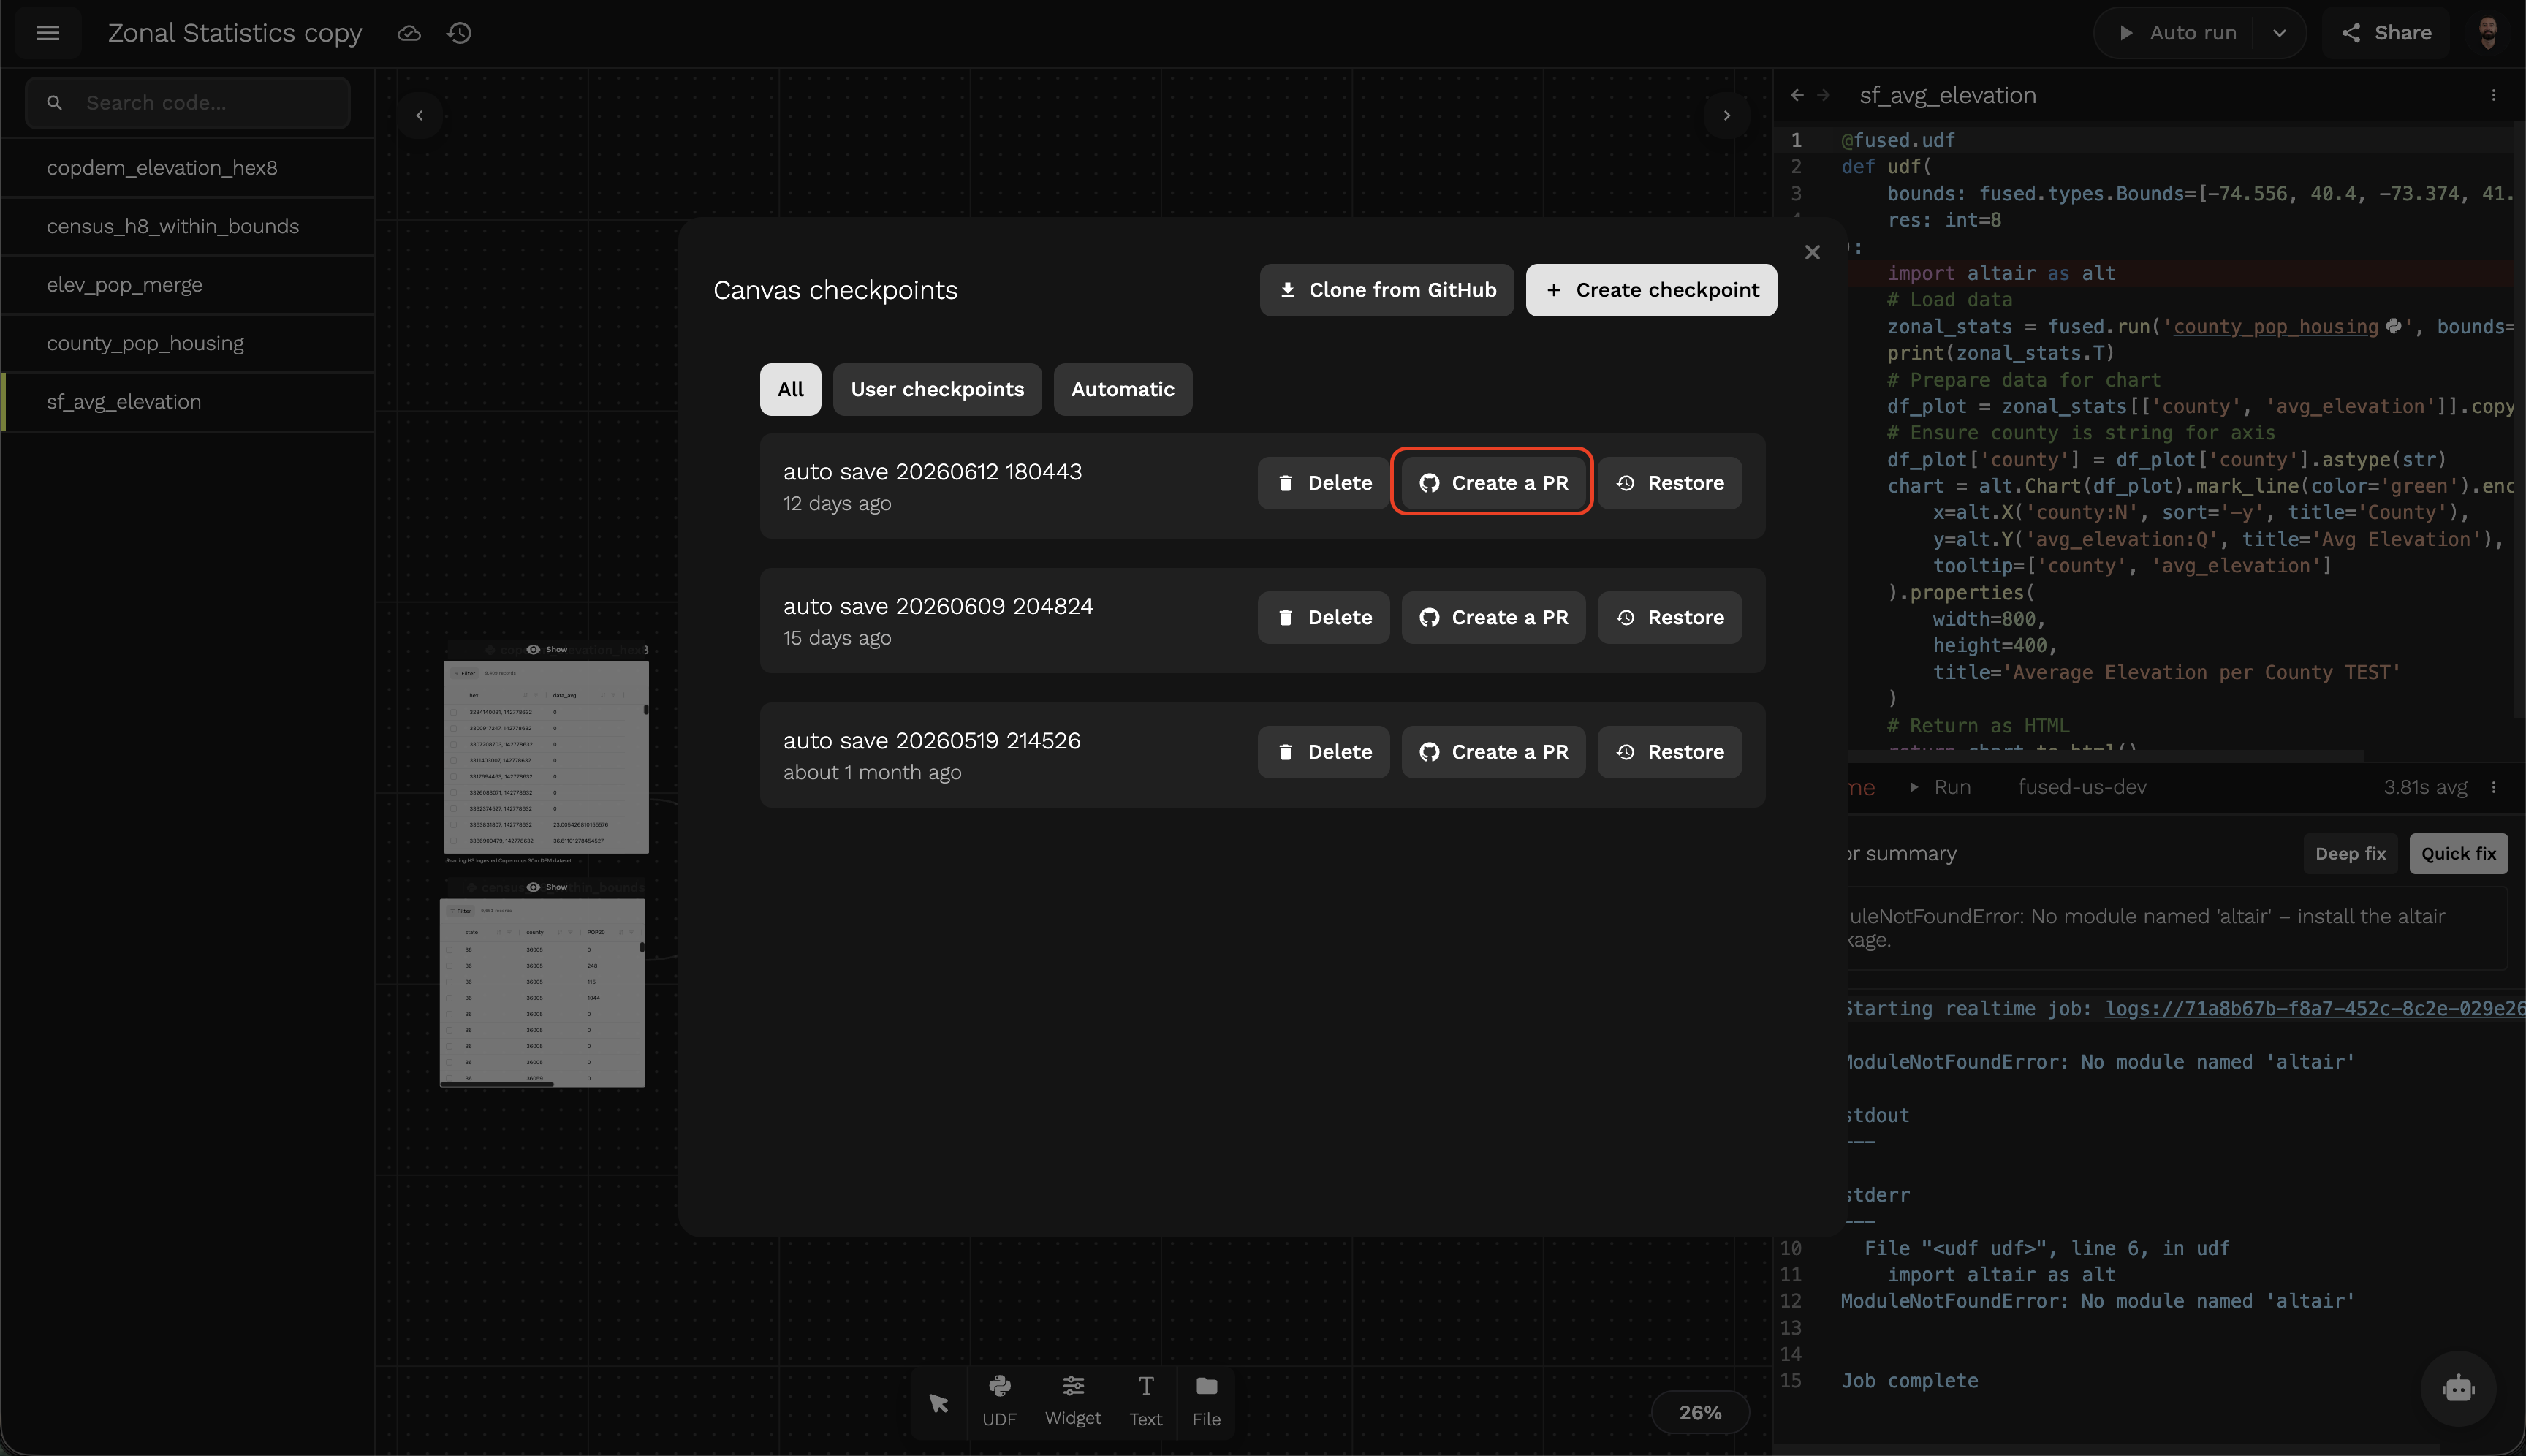
Task: Click the Search code input field
Action: click(x=188, y=103)
